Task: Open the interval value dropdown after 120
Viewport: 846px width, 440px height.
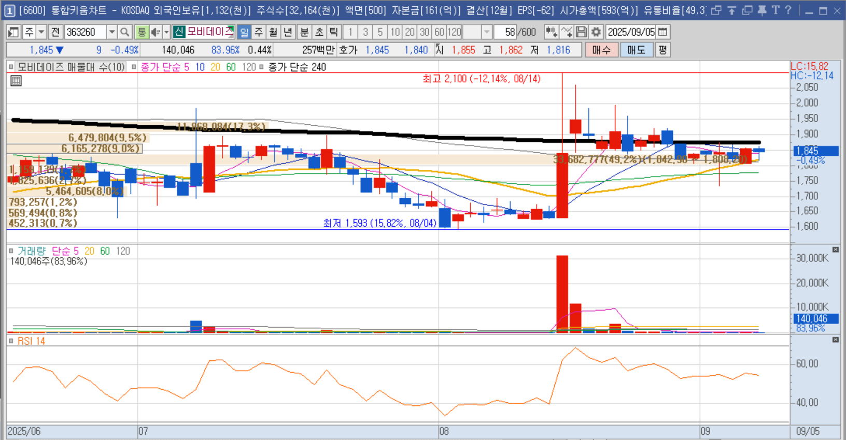Action: tap(486, 32)
